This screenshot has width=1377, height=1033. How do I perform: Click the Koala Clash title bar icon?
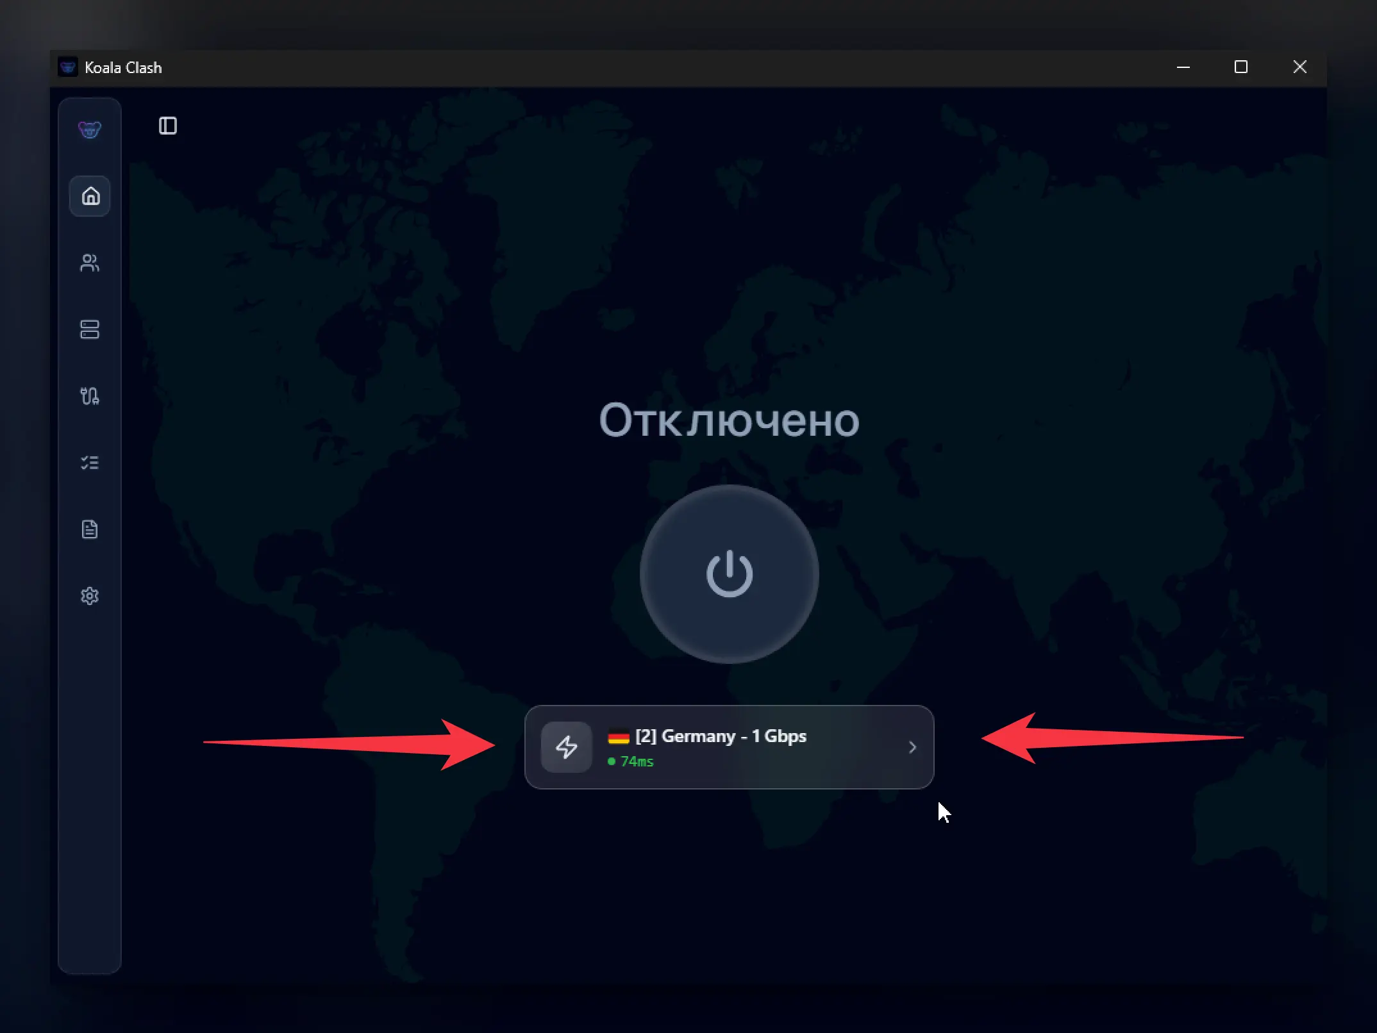(68, 67)
